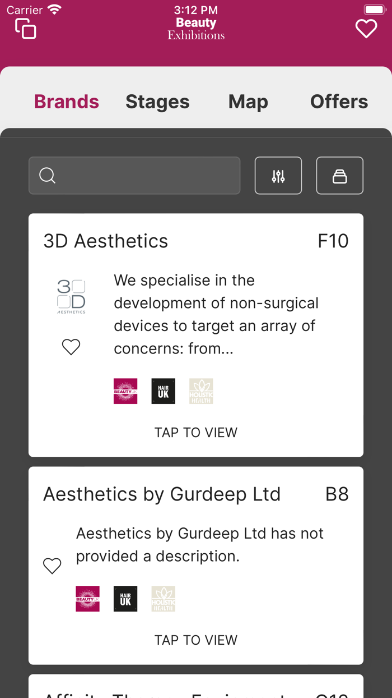Open the 3D Aesthetics company logo
392x698 pixels.
pyautogui.click(x=71, y=296)
